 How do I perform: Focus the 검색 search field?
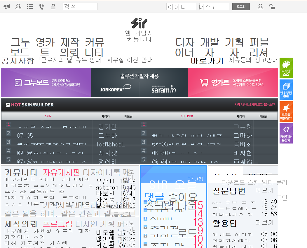pos(80,6)
